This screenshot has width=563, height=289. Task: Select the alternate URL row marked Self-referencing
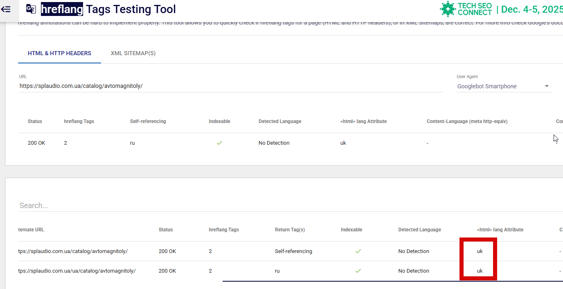[73, 251]
